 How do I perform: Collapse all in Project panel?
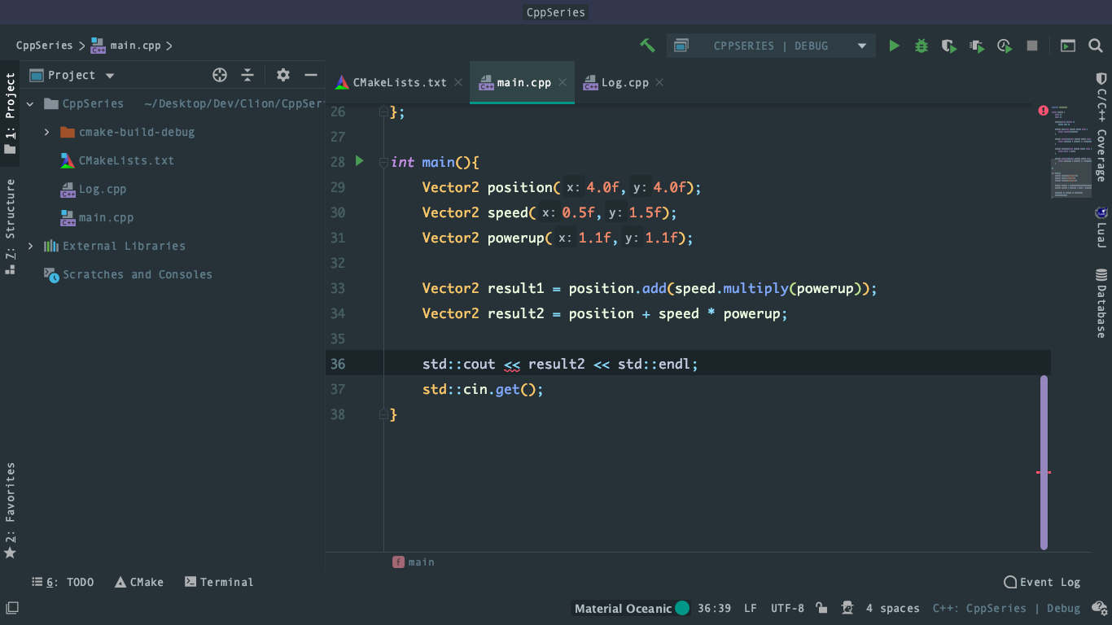247,75
